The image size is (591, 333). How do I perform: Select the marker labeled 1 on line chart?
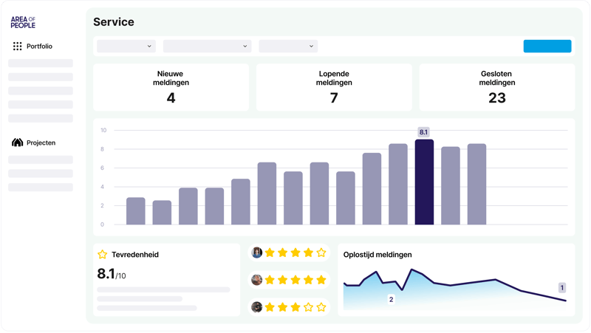pos(562,288)
